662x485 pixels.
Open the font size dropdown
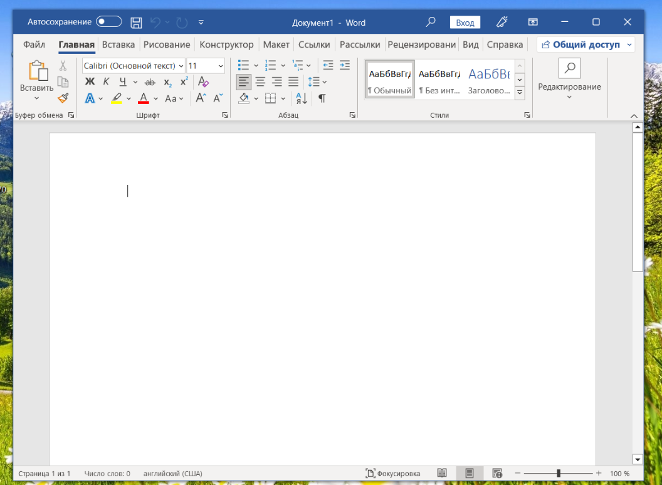click(221, 66)
